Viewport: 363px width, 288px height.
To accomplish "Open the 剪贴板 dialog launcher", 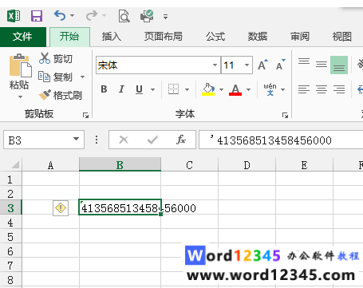I will coord(85,115).
